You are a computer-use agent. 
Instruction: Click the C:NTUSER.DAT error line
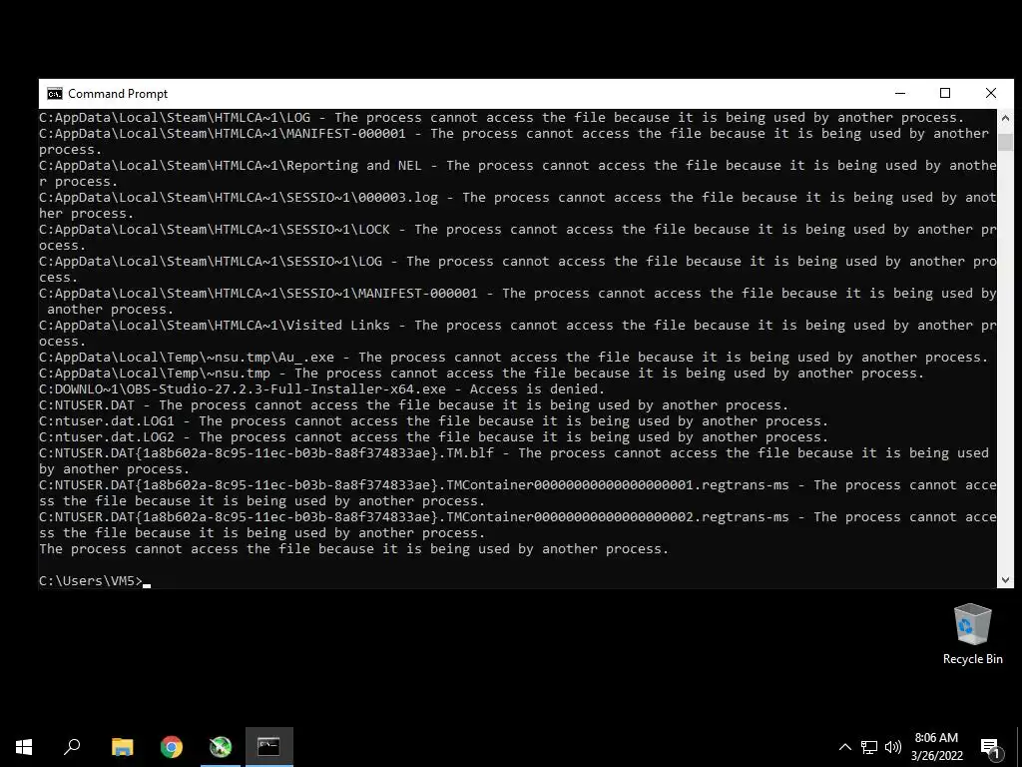[x=413, y=405]
